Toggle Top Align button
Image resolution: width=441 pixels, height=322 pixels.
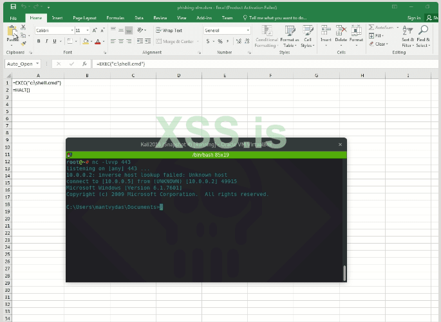[113, 30]
